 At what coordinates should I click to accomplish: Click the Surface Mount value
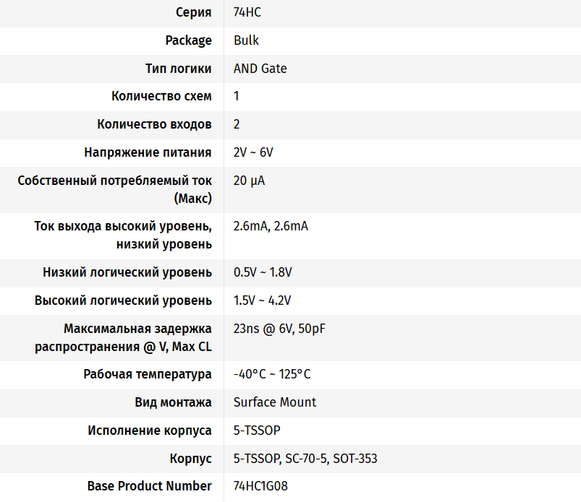coord(275,402)
